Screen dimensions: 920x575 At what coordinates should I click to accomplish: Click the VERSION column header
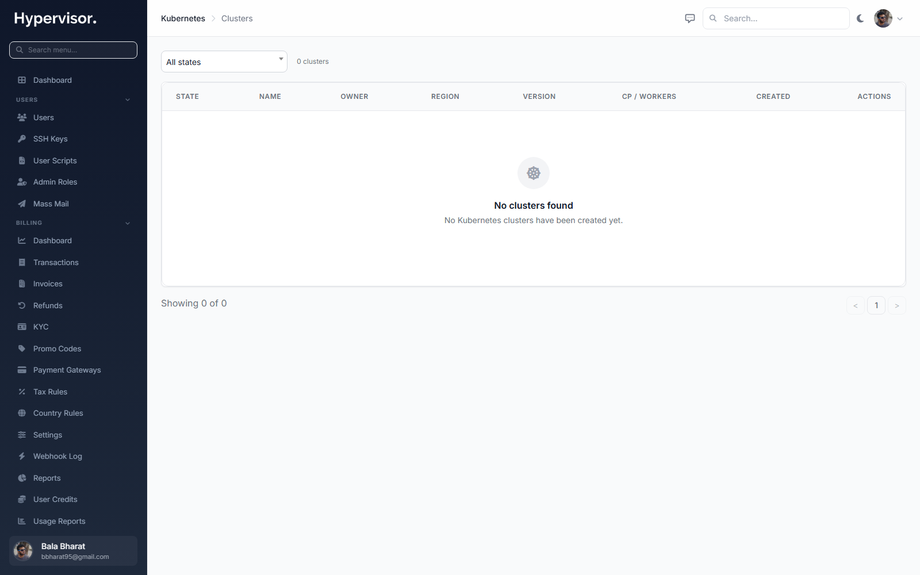click(539, 97)
